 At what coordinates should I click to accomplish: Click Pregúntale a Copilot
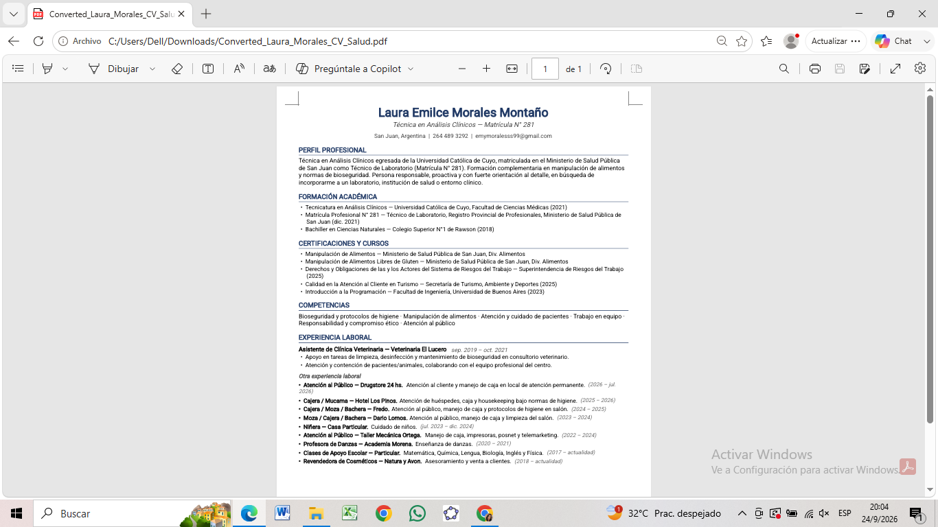click(348, 69)
